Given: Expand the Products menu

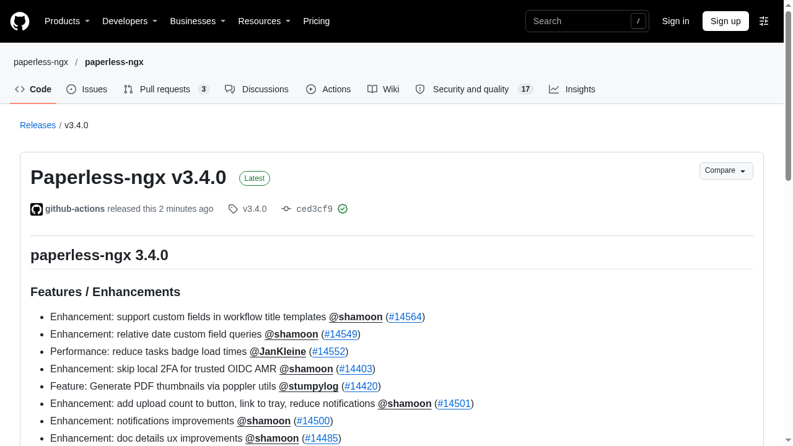Looking at the screenshot, I should (67, 21).
